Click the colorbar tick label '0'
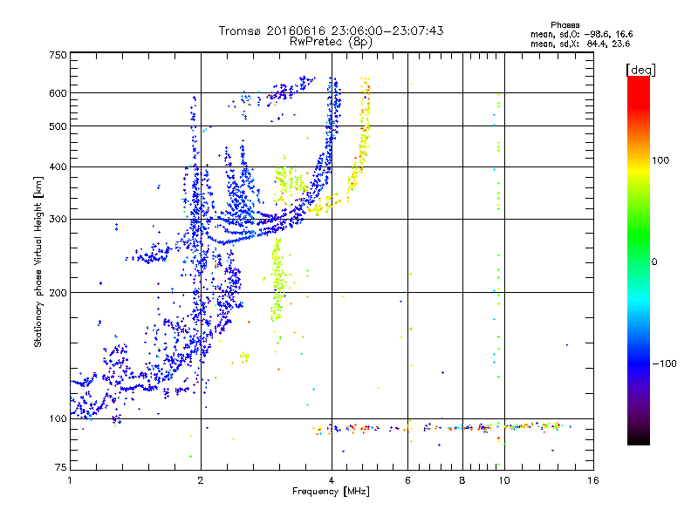 654,262
